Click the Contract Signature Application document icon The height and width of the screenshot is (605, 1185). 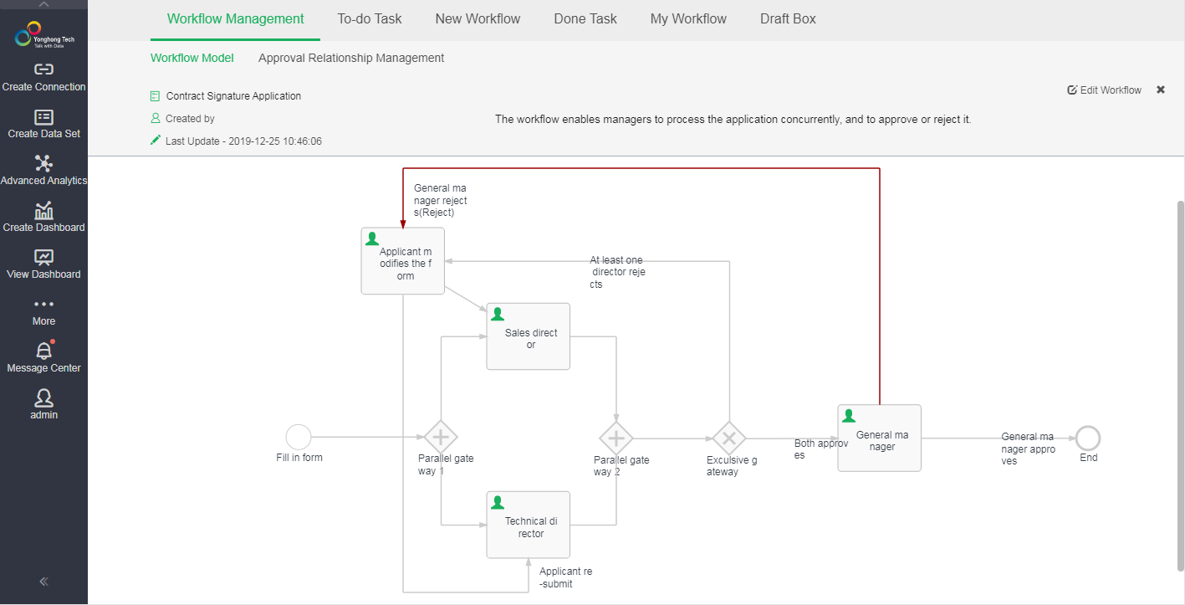tap(155, 96)
